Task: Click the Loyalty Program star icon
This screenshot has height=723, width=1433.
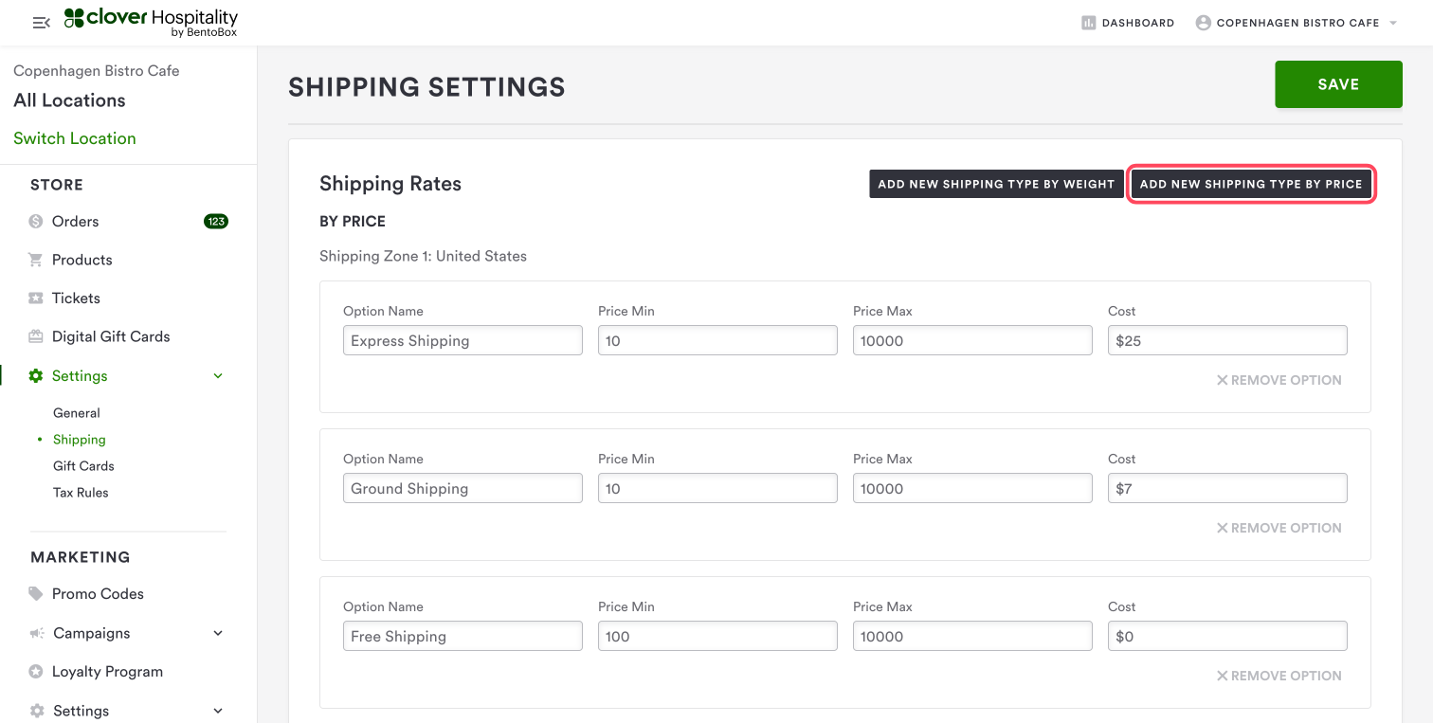Action: (x=36, y=672)
